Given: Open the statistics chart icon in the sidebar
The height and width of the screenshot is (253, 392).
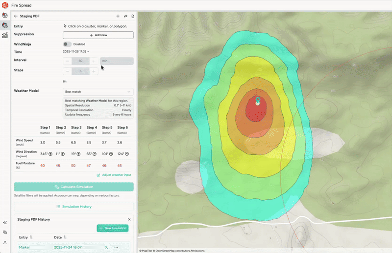Looking at the screenshot, I should point(5,35).
